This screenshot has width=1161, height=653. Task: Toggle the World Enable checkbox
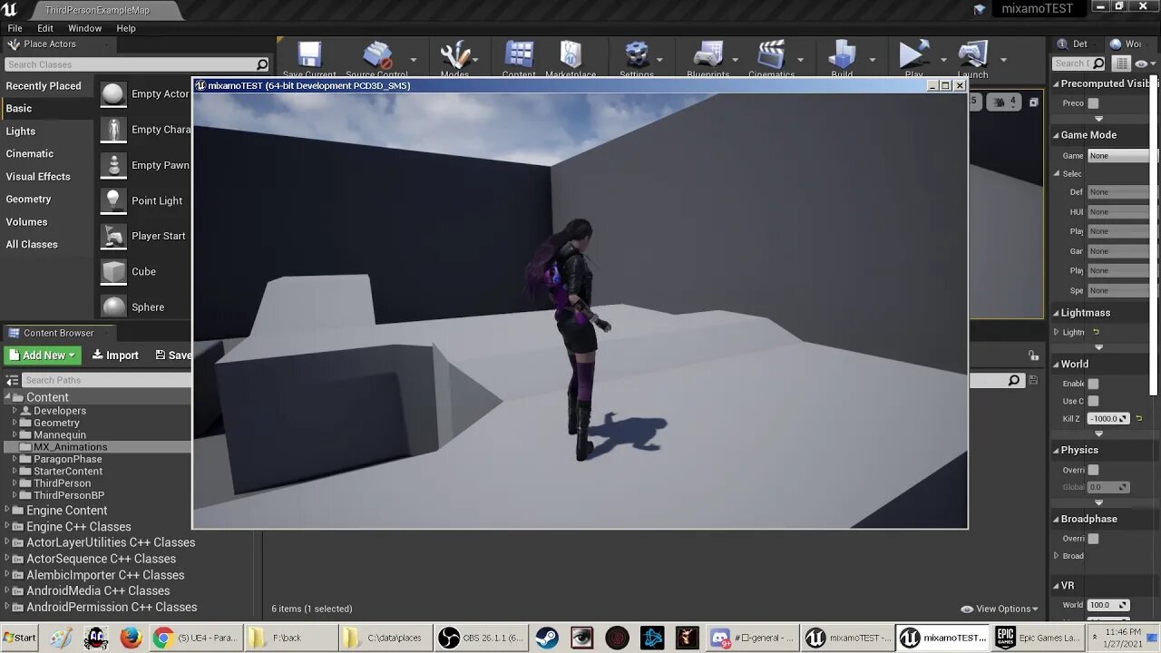[1093, 384]
